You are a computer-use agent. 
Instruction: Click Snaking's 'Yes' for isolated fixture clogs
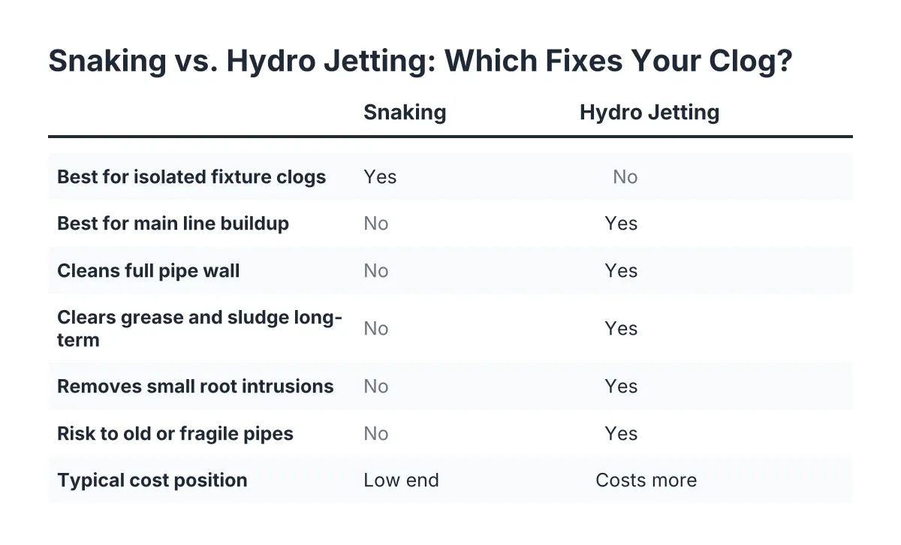(381, 177)
